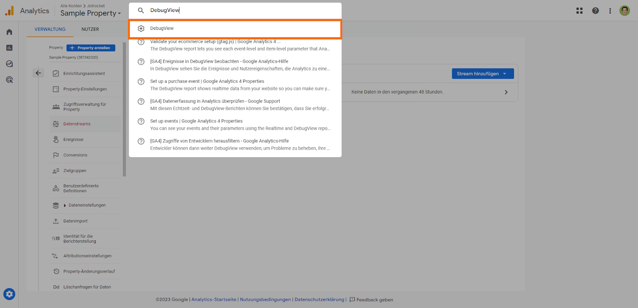The image size is (638, 308).
Task: Click the Help question mark icon
Action: click(595, 11)
